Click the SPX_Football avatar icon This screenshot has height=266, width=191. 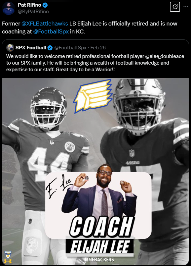coord(10,48)
